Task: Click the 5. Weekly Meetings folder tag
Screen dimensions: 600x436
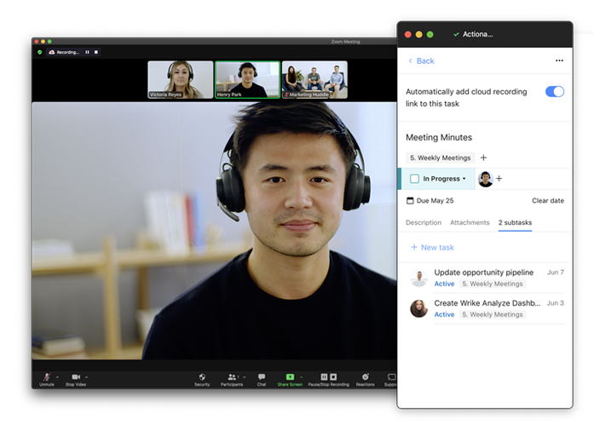Action: point(440,158)
